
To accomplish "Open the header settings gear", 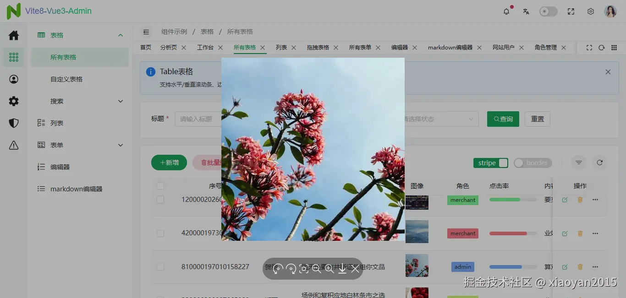I will click(x=591, y=11).
